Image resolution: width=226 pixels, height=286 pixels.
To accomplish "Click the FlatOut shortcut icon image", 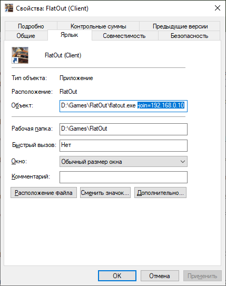I will (20, 55).
